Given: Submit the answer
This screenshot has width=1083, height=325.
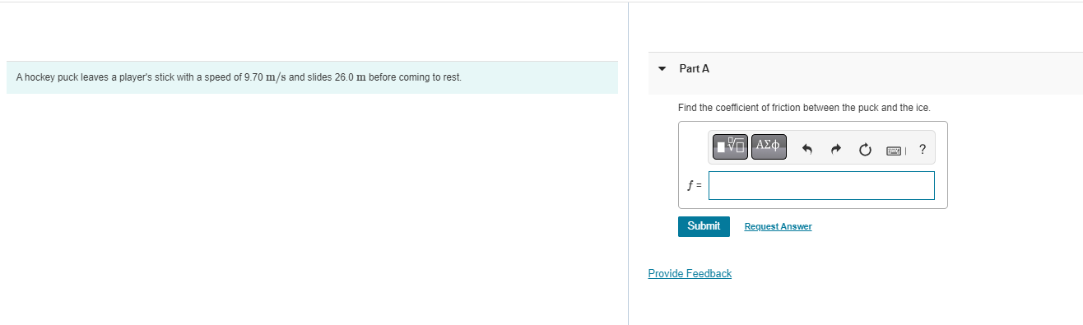Looking at the screenshot, I should (704, 226).
